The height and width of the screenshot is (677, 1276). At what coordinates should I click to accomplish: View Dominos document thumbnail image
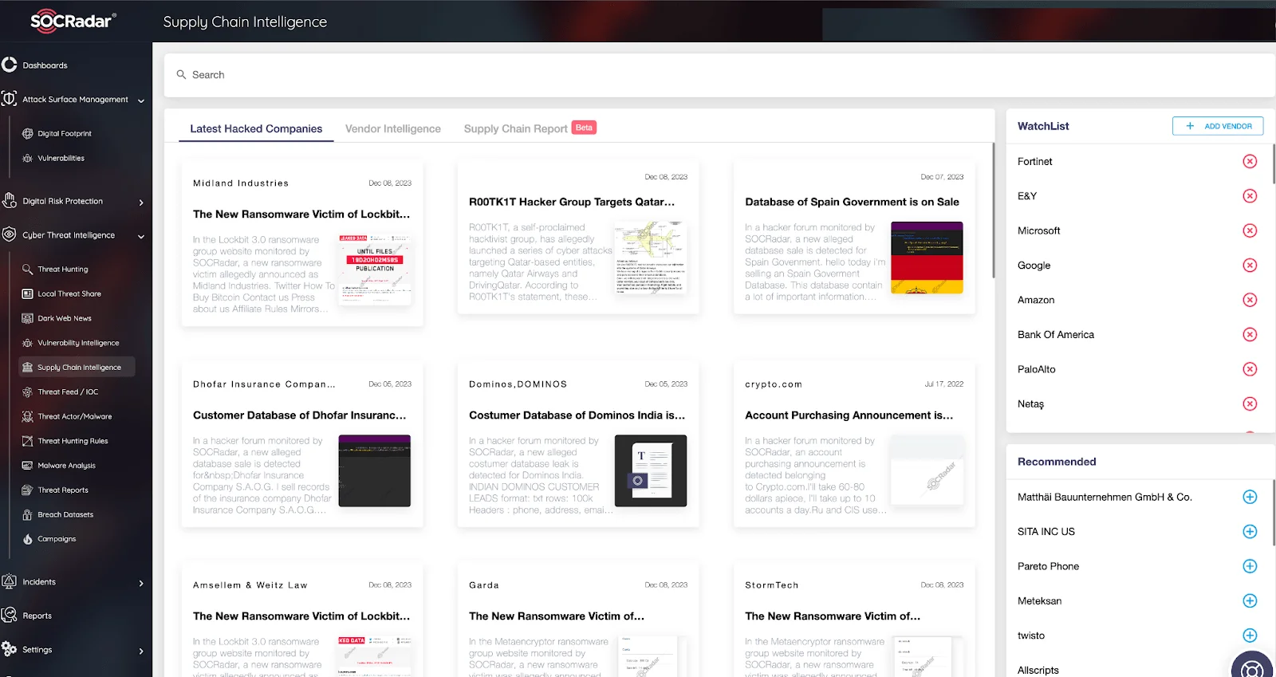point(651,470)
